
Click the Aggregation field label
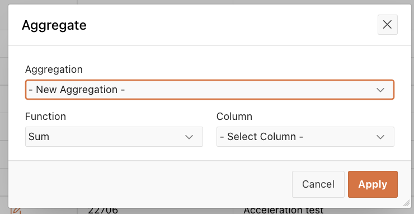[54, 69]
